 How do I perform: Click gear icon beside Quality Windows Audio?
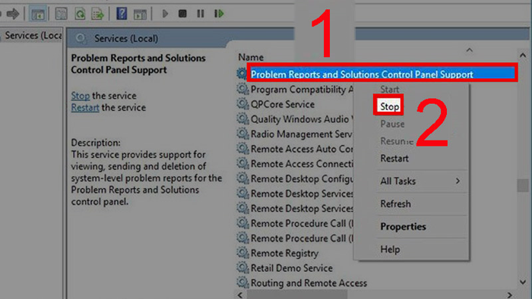point(242,119)
